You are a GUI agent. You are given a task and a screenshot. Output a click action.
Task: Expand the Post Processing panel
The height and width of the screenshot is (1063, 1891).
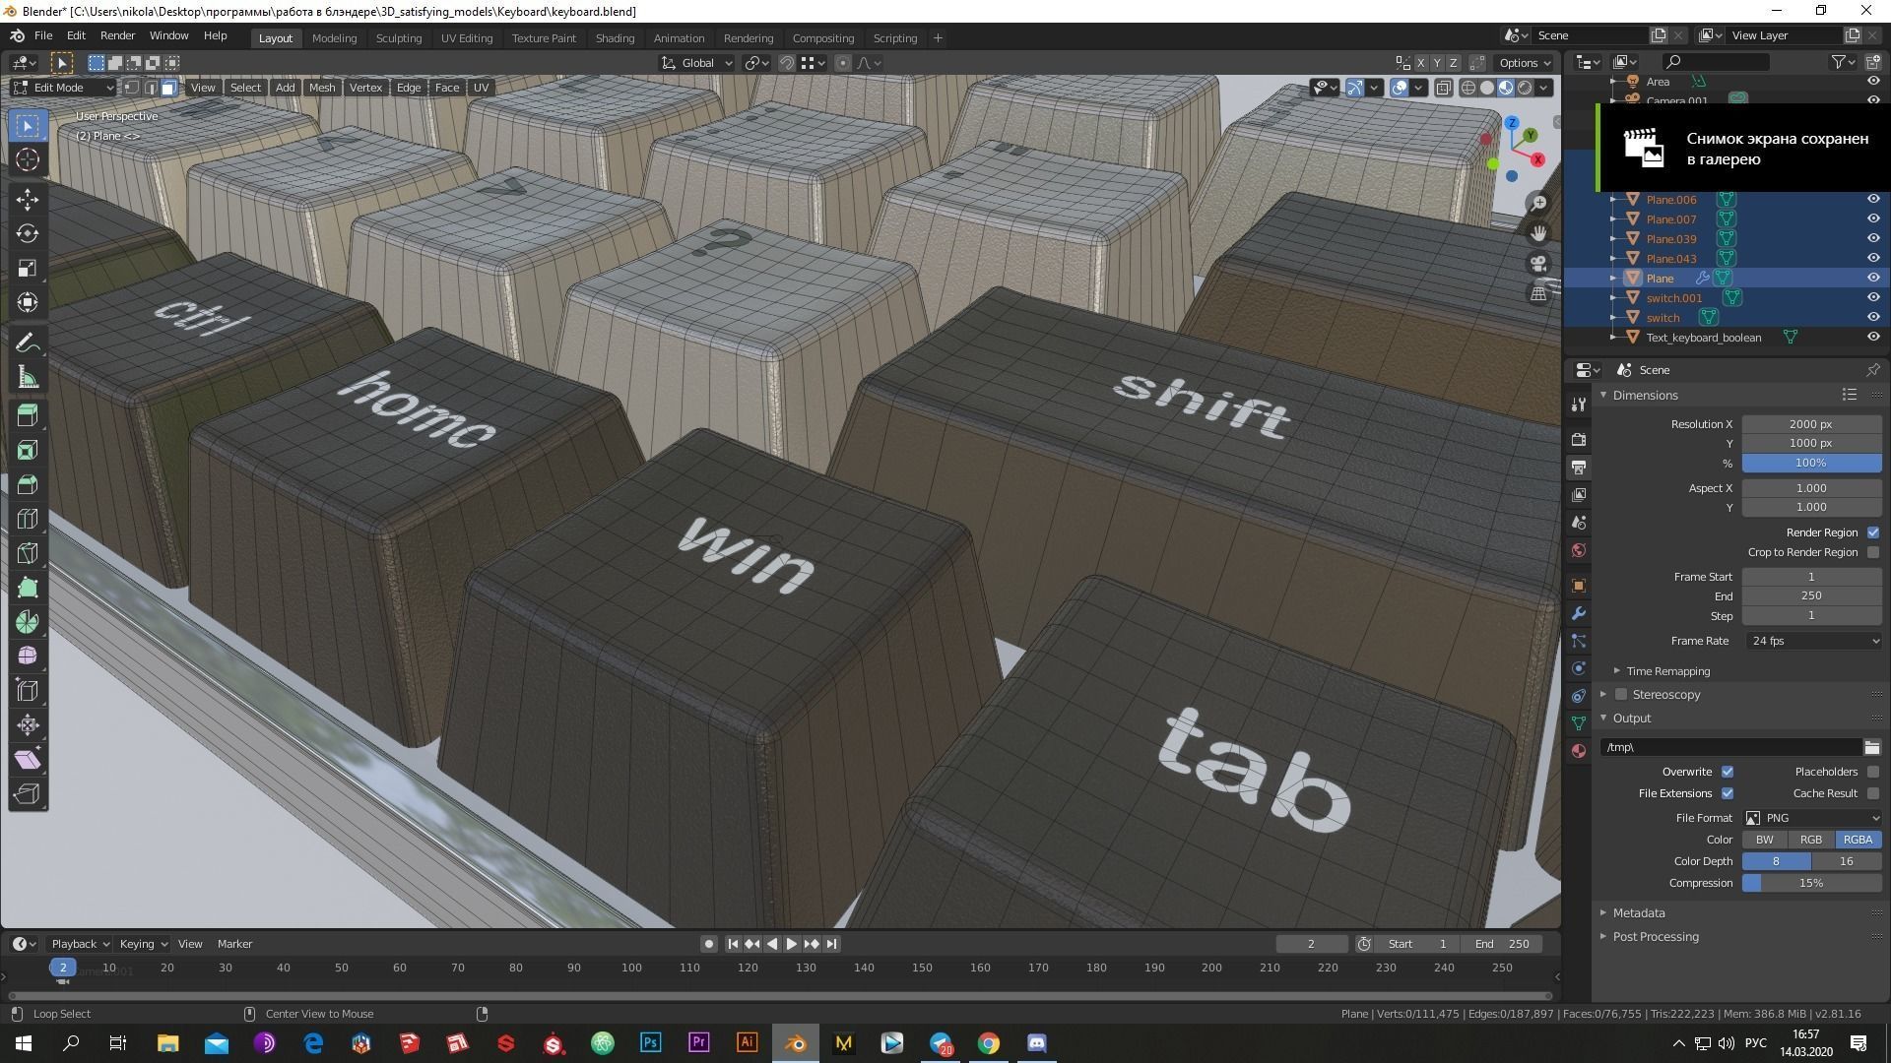pyautogui.click(x=1655, y=937)
